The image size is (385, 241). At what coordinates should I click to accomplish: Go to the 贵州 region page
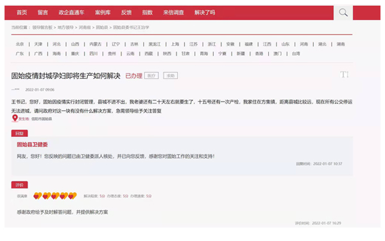(112, 53)
